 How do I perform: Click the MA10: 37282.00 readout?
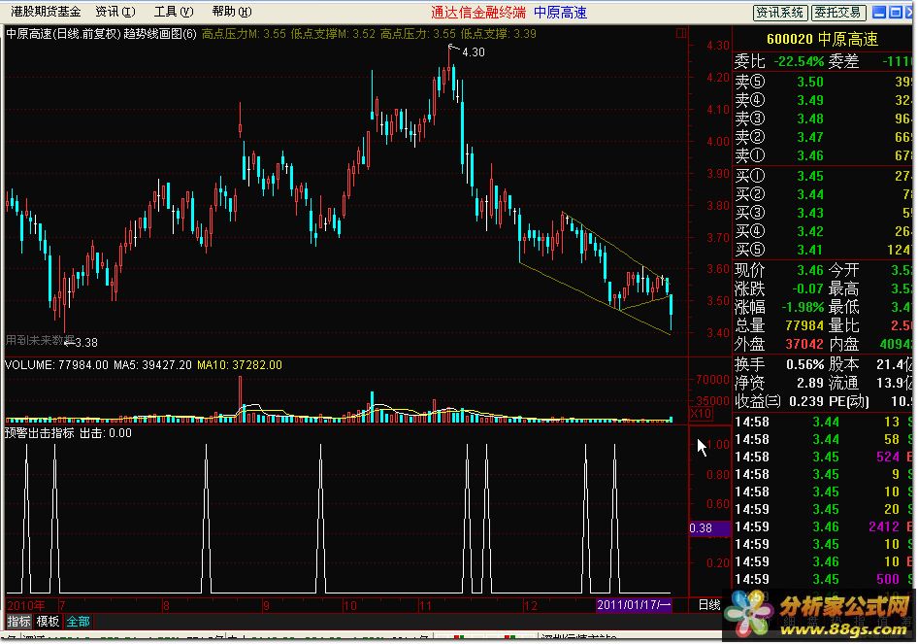click(x=240, y=365)
